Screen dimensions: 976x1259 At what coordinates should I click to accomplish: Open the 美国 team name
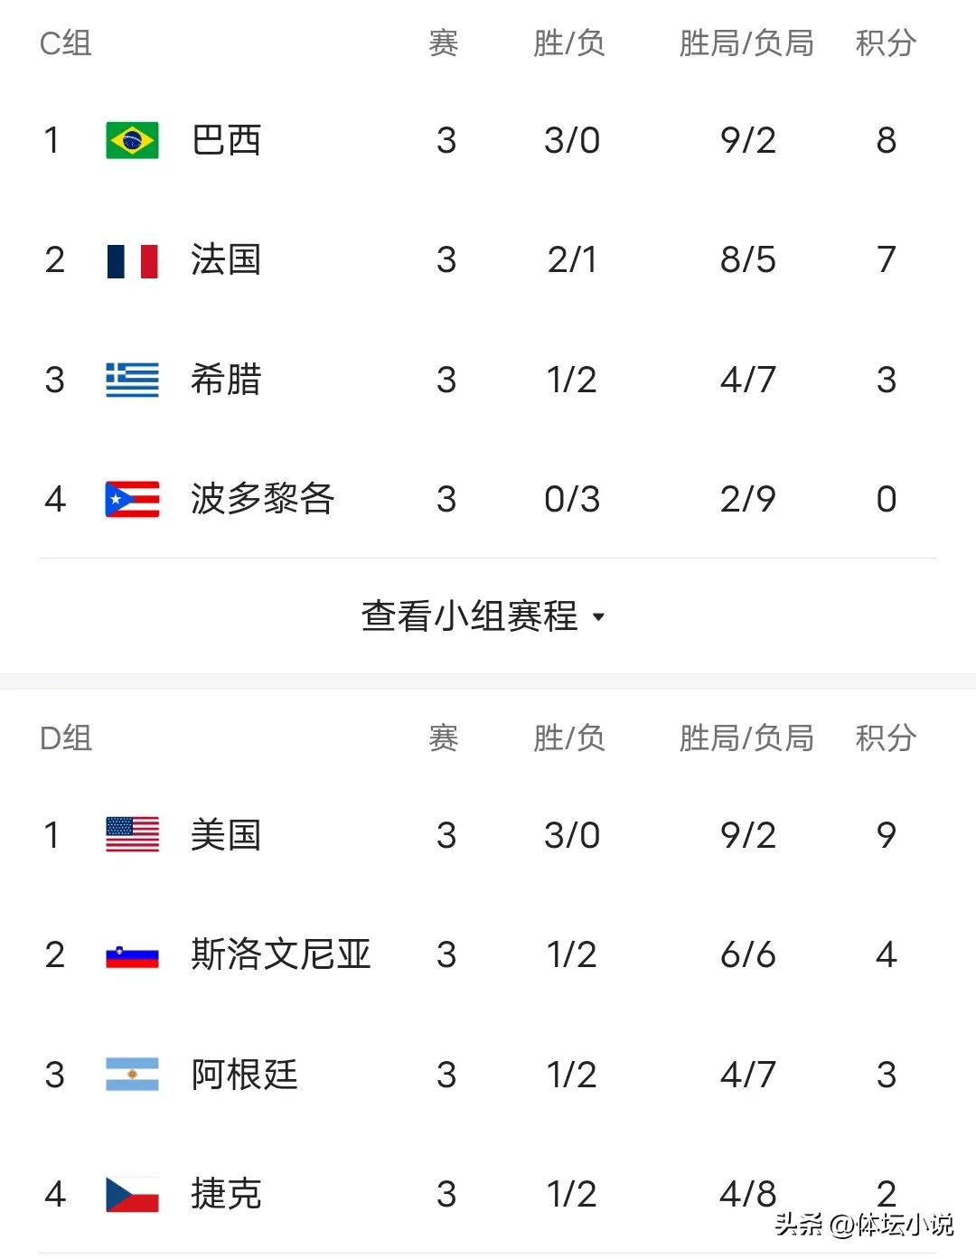point(226,835)
